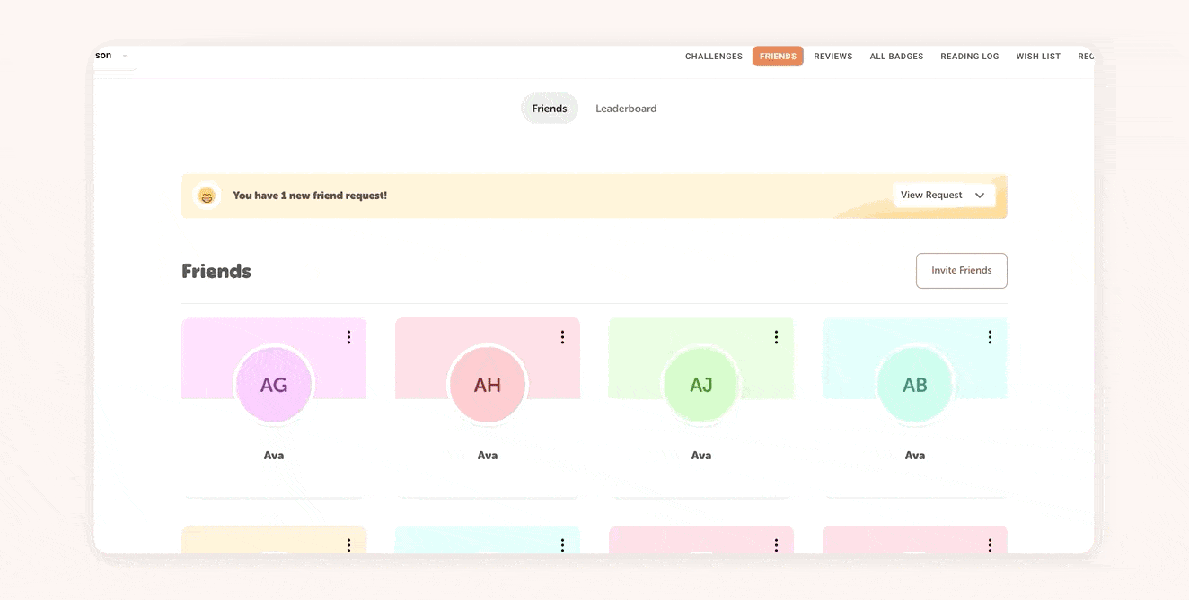Click the AJ avatar circle
The height and width of the screenshot is (600, 1189).
click(701, 385)
